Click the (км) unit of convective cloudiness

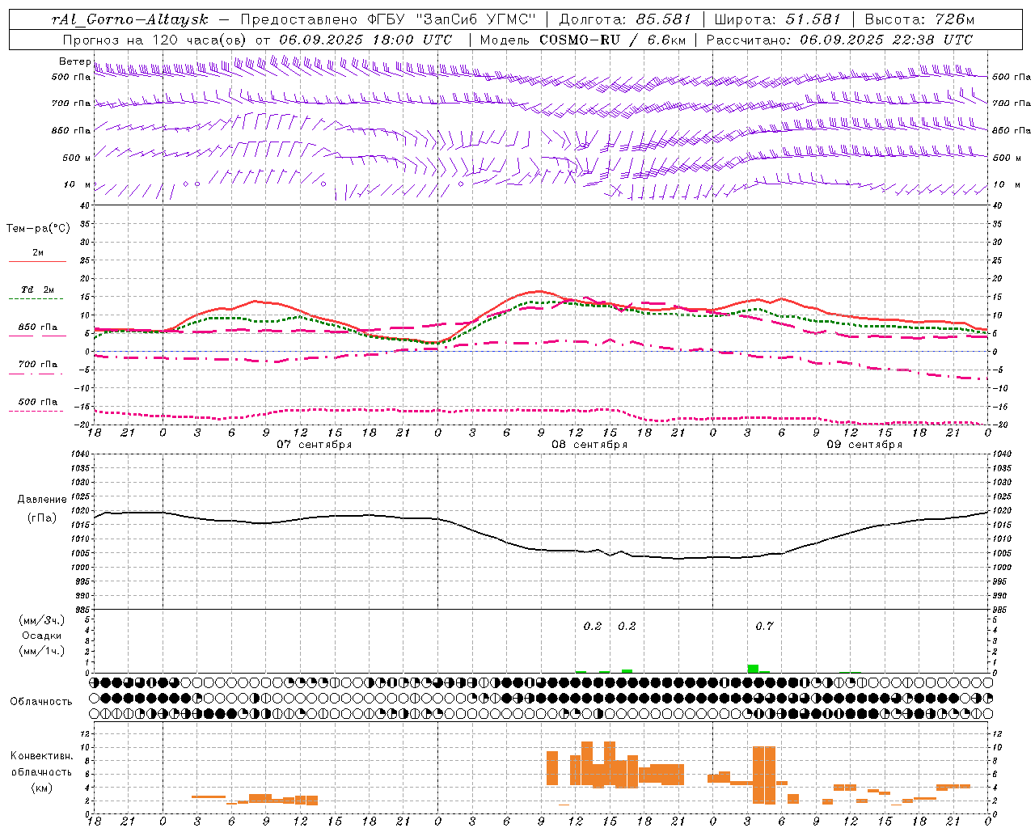click(x=42, y=788)
